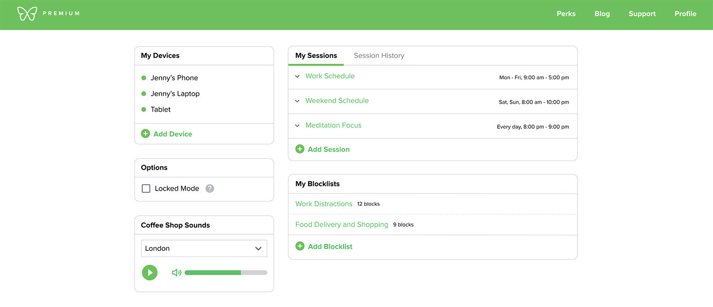Expand the Meditation Focus session chevron
This screenshot has height=307, width=713.
297,126
